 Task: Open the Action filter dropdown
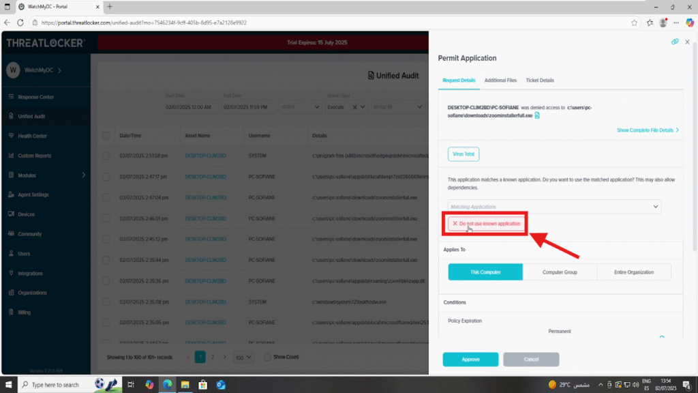300,107
